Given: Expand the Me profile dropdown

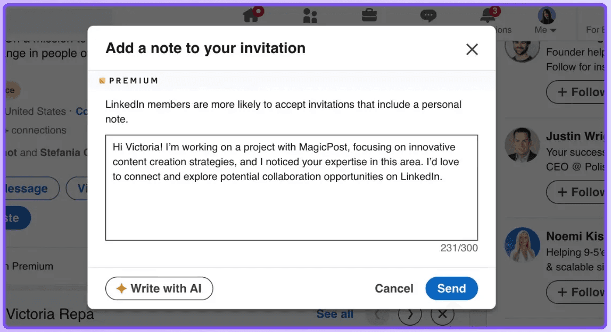Looking at the screenshot, I should 546,20.
